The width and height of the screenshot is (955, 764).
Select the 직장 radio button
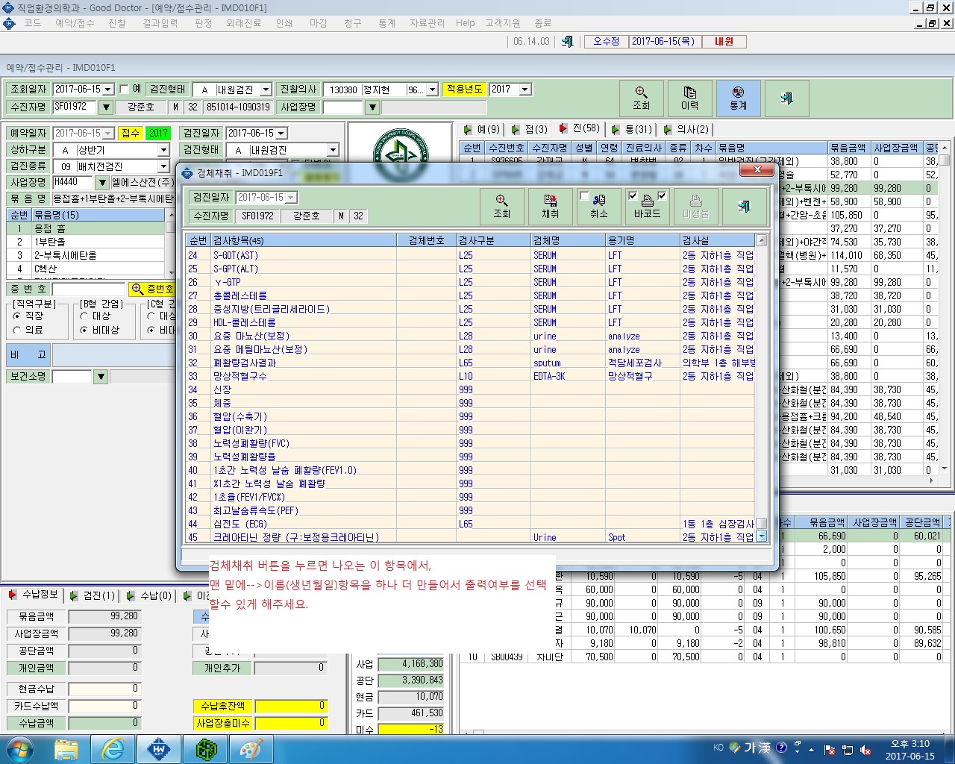(x=17, y=316)
